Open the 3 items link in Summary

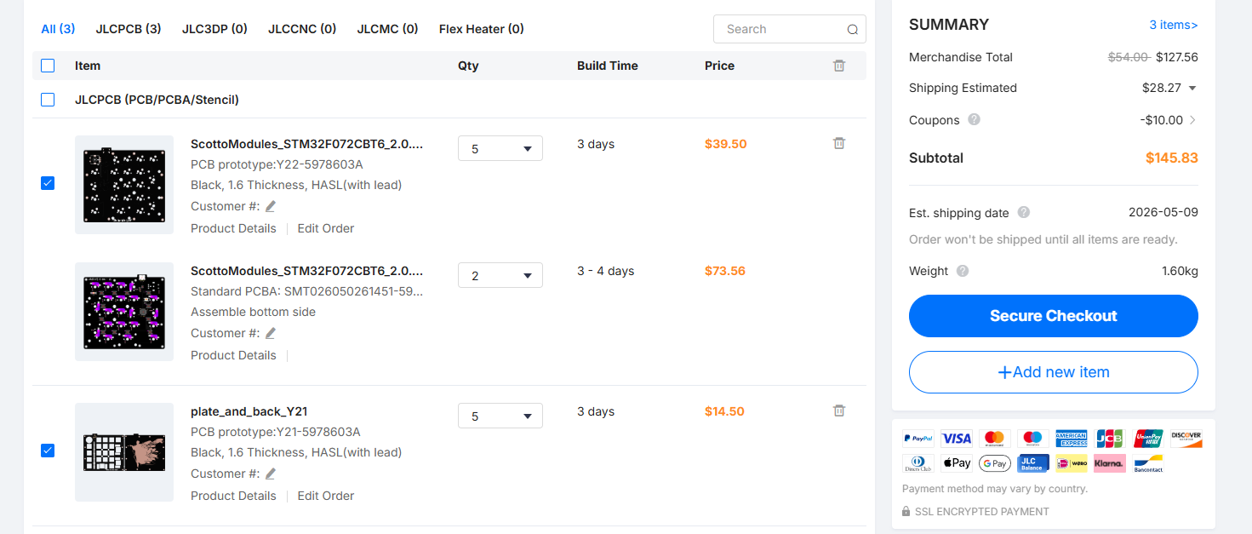[1174, 25]
